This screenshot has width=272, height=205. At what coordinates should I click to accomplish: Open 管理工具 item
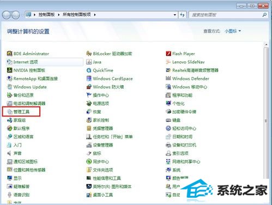[18, 112]
